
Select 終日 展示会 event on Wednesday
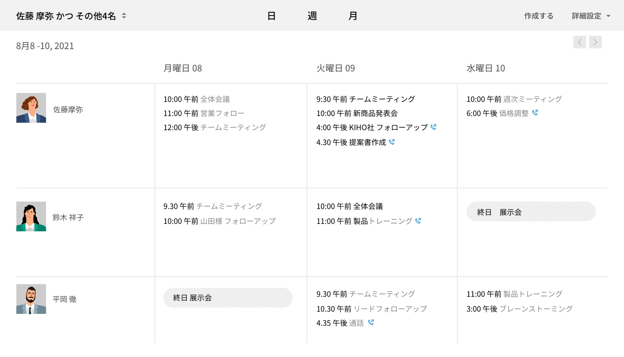(531, 212)
